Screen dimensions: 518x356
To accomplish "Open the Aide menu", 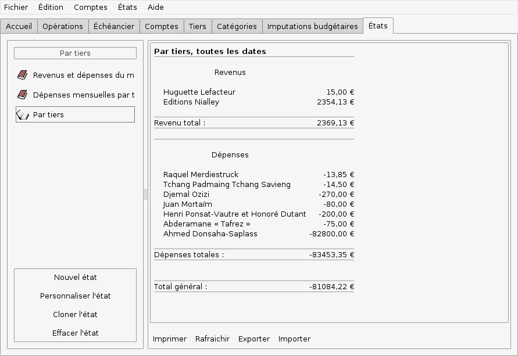I will tap(155, 7).
